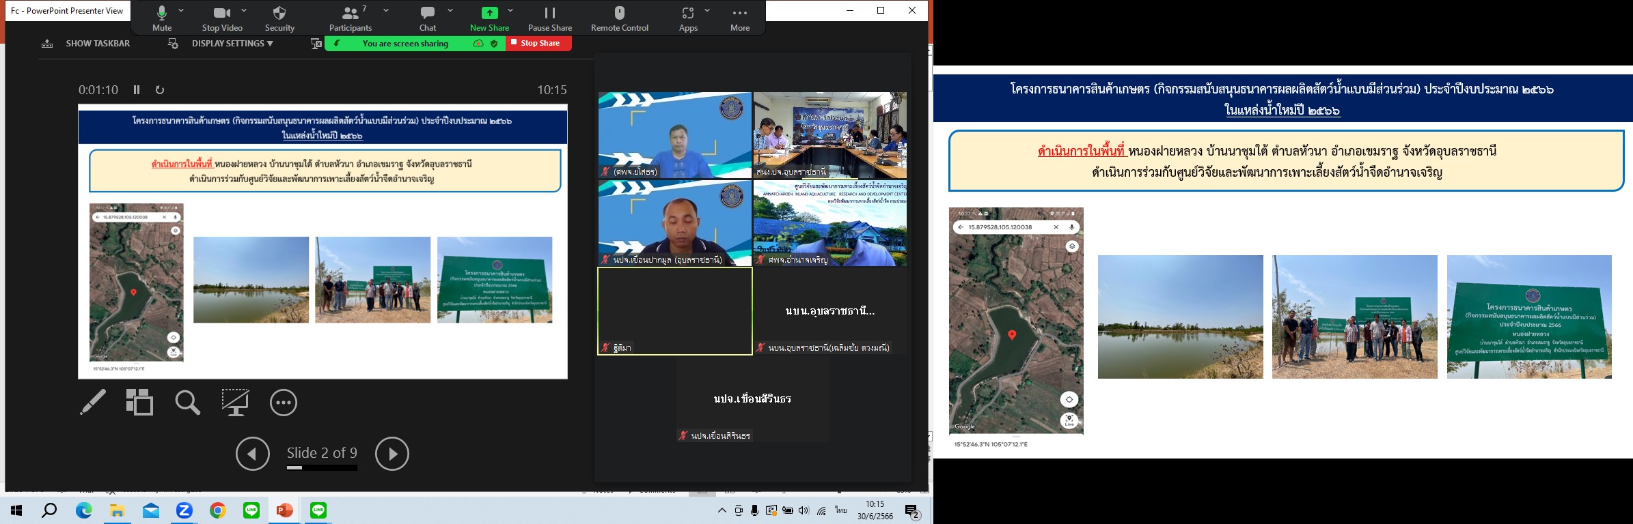Open more slide show options

284,403
